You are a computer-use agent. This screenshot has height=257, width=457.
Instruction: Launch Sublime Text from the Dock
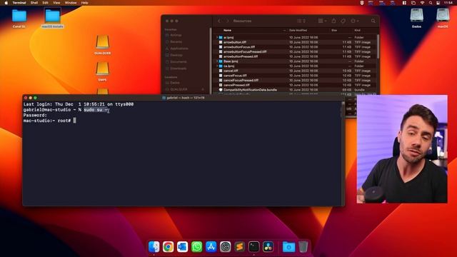coord(240,247)
